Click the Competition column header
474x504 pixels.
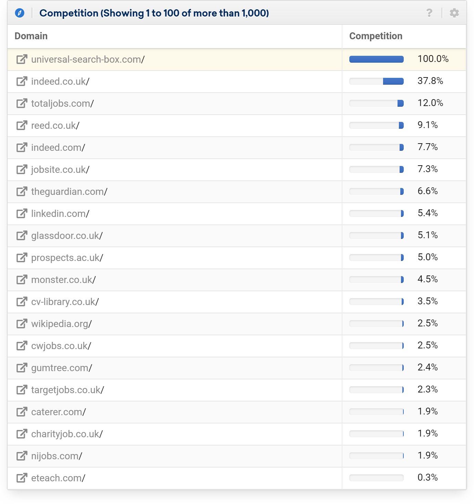pyautogui.click(x=375, y=36)
